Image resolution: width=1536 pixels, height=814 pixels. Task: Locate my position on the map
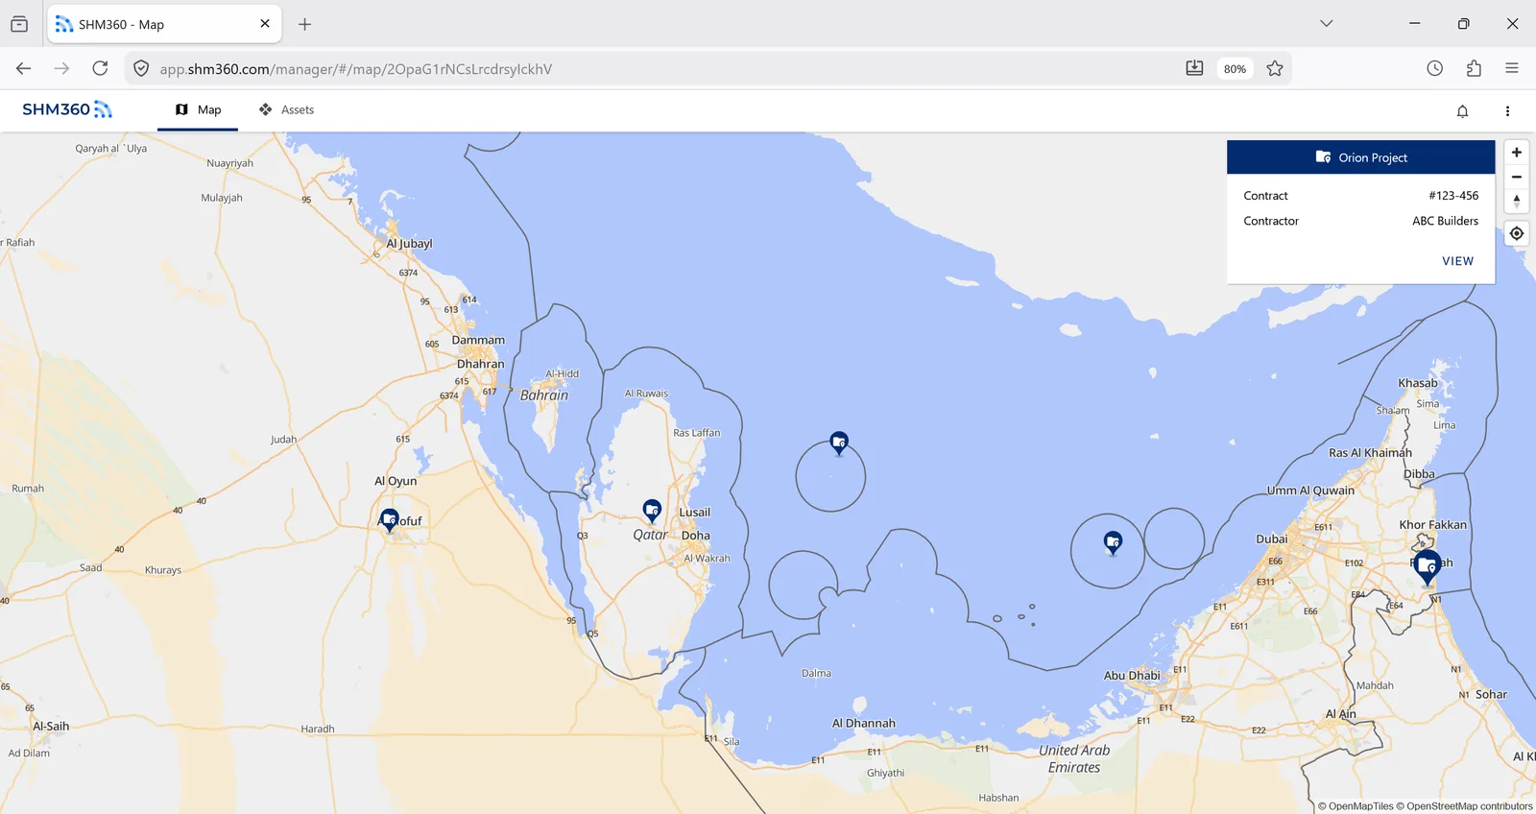coord(1517,233)
